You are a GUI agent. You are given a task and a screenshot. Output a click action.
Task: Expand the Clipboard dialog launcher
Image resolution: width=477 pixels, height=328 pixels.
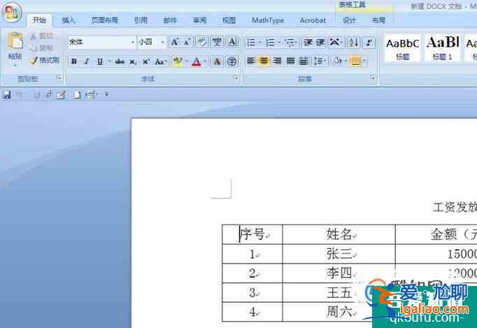point(59,78)
